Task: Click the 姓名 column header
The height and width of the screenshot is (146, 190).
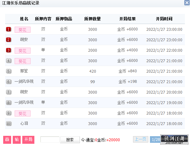Action: (x=24, y=19)
